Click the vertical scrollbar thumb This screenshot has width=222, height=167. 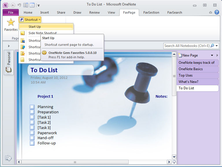[x=174, y=76]
